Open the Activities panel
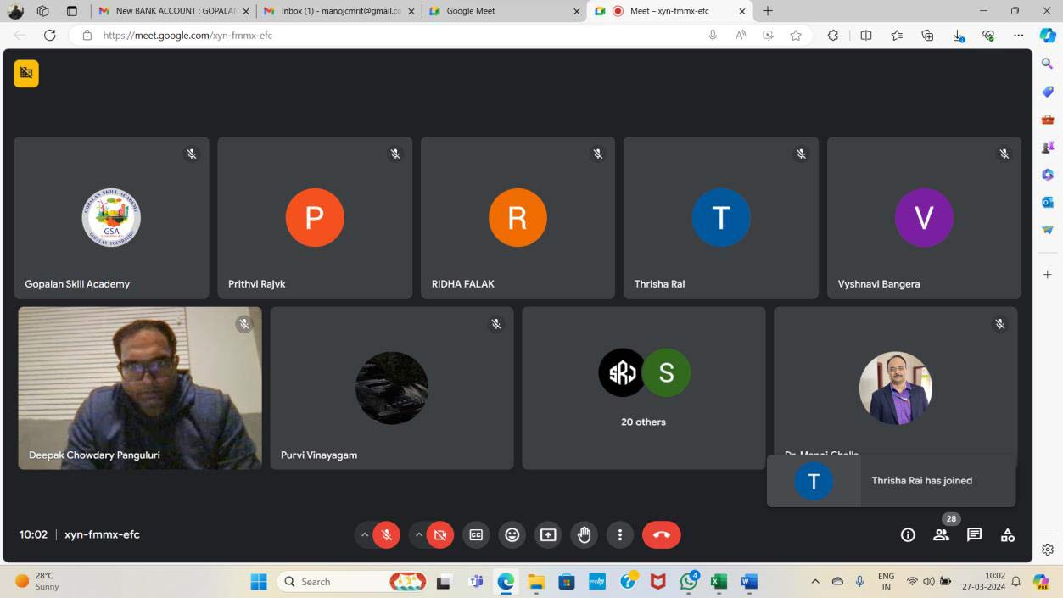The height and width of the screenshot is (598, 1063). [1008, 534]
